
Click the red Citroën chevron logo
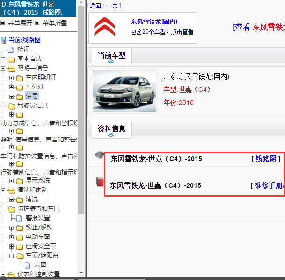click(x=104, y=27)
